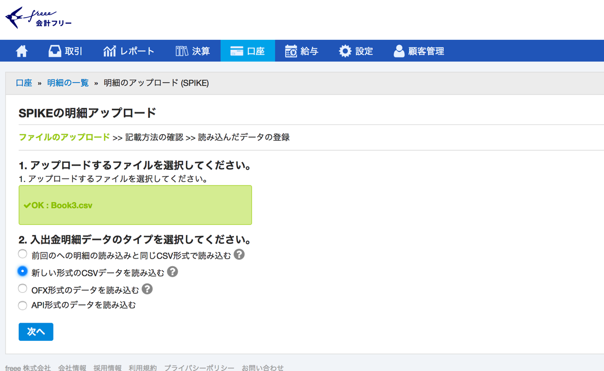Select 新しい形式のCSVデータを読み込む radio
Screen dimensions: 604x371
(22, 271)
